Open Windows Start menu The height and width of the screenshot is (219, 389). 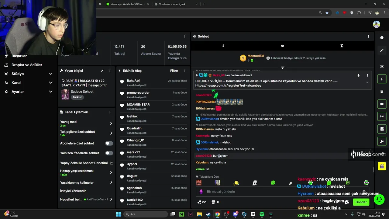118,214
